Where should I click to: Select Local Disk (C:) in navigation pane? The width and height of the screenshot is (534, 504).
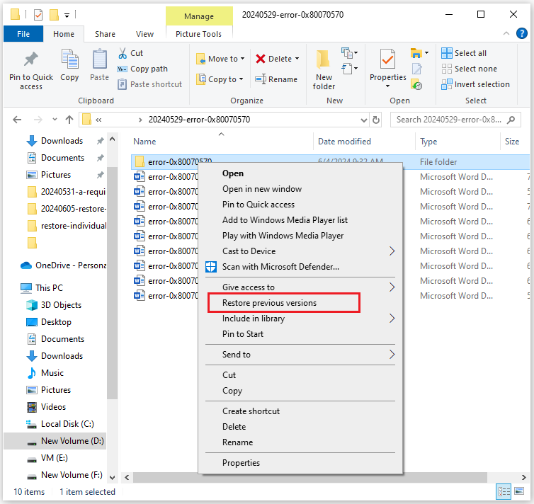click(x=67, y=424)
